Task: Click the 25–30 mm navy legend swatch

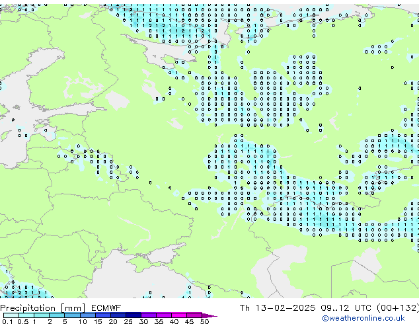Action: (133, 315)
